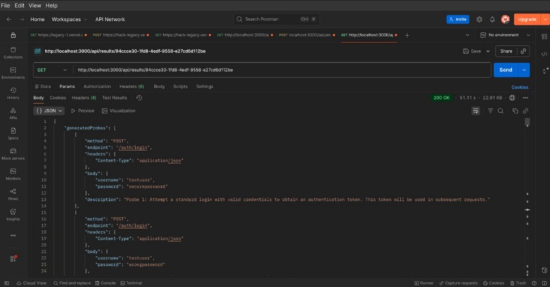550x287 pixels.
Task: Open the response three-dot options menu
Action: click(x=525, y=98)
